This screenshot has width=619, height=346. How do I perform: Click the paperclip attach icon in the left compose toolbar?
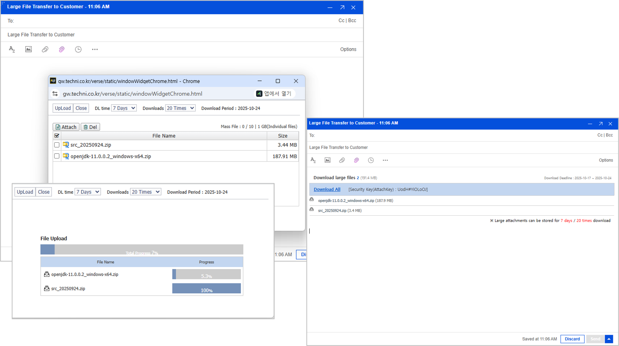(x=45, y=49)
